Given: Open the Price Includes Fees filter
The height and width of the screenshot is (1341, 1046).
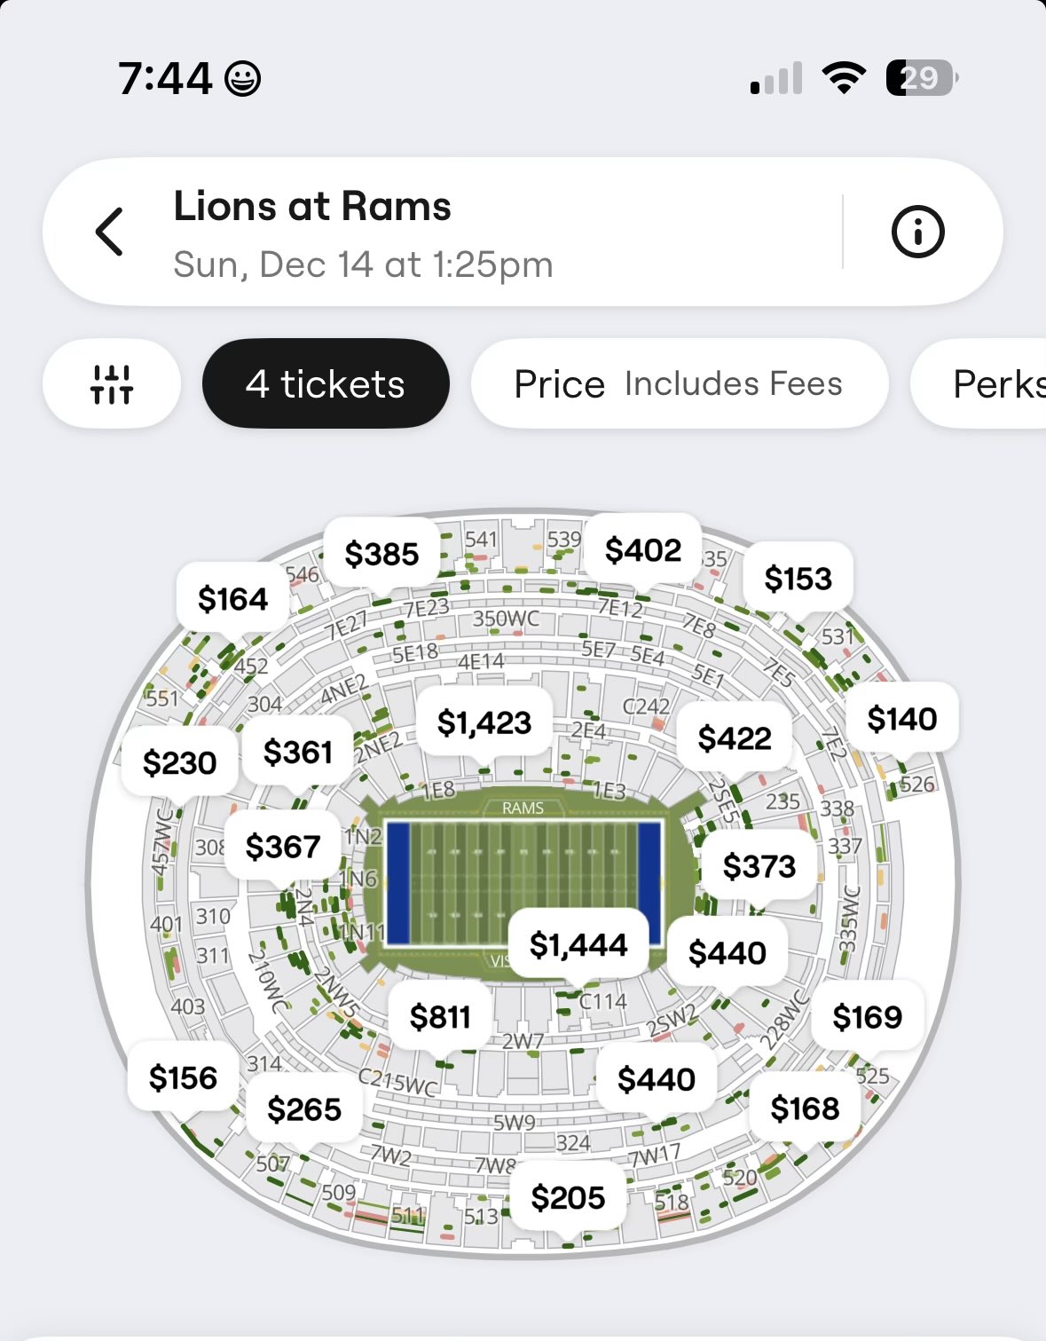Looking at the screenshot, I should coord(679,384).
